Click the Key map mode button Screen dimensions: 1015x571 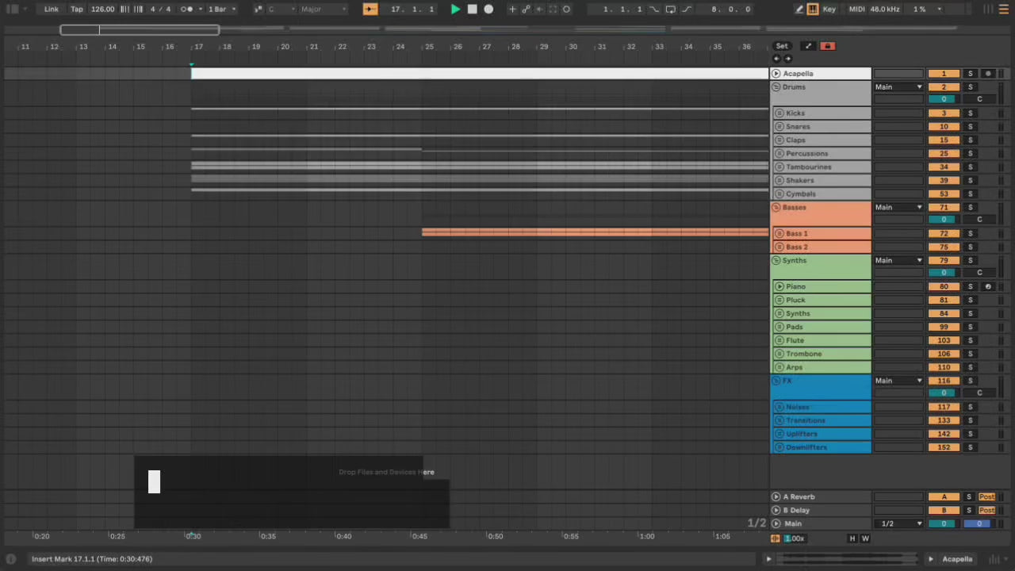(829, 10)
